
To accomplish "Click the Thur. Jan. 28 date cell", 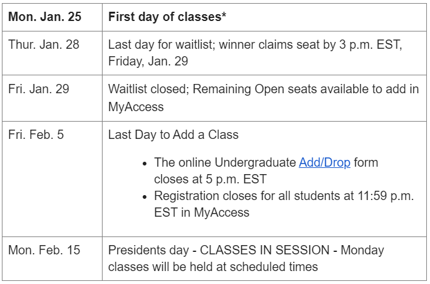I will pos(52,53).
